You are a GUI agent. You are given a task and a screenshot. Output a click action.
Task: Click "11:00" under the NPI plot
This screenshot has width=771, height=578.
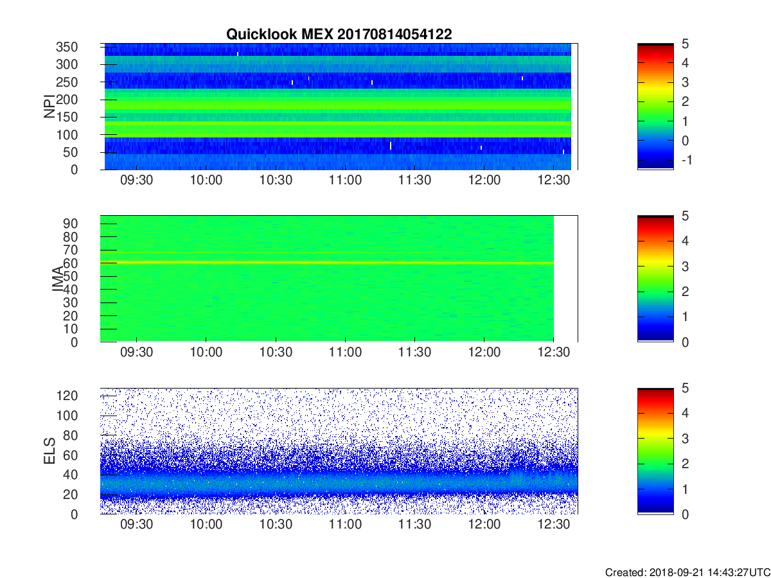pyautogui.click(x=345, y=180)
